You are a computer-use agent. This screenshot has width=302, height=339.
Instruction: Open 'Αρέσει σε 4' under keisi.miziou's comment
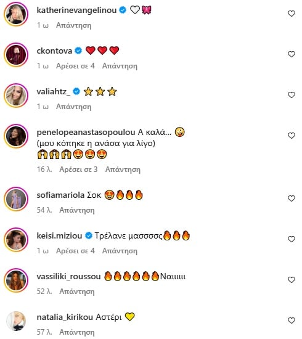pos(75,251)
